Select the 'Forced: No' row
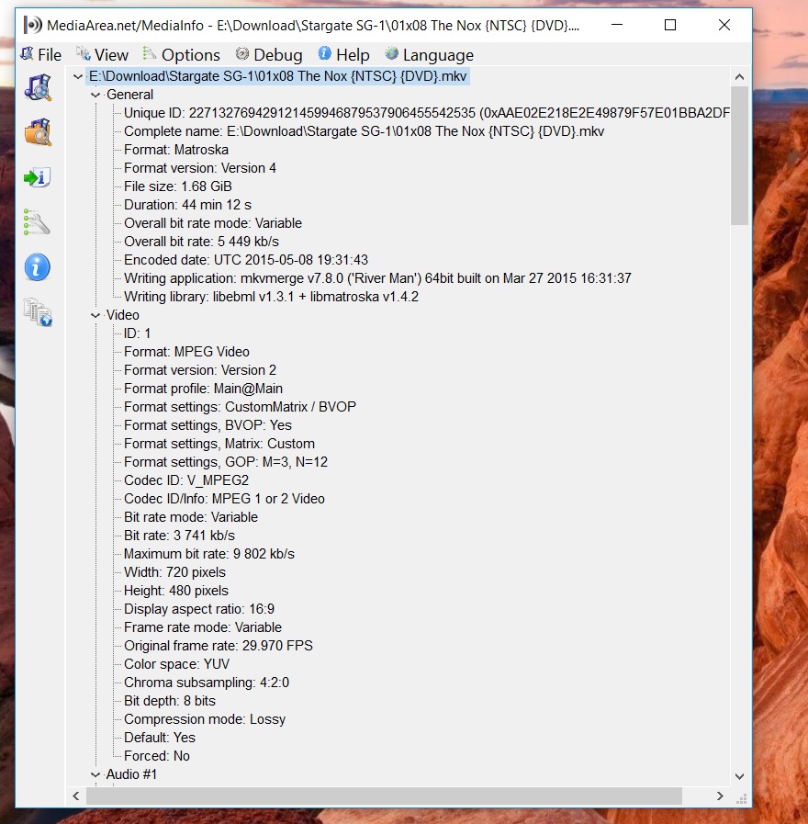808x824 pixels. point(157,757)
